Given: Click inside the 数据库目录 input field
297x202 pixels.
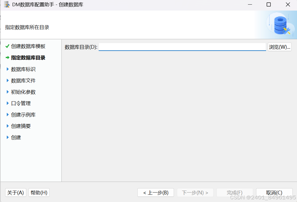Looking at the screenshot, I should pos(182,47).
